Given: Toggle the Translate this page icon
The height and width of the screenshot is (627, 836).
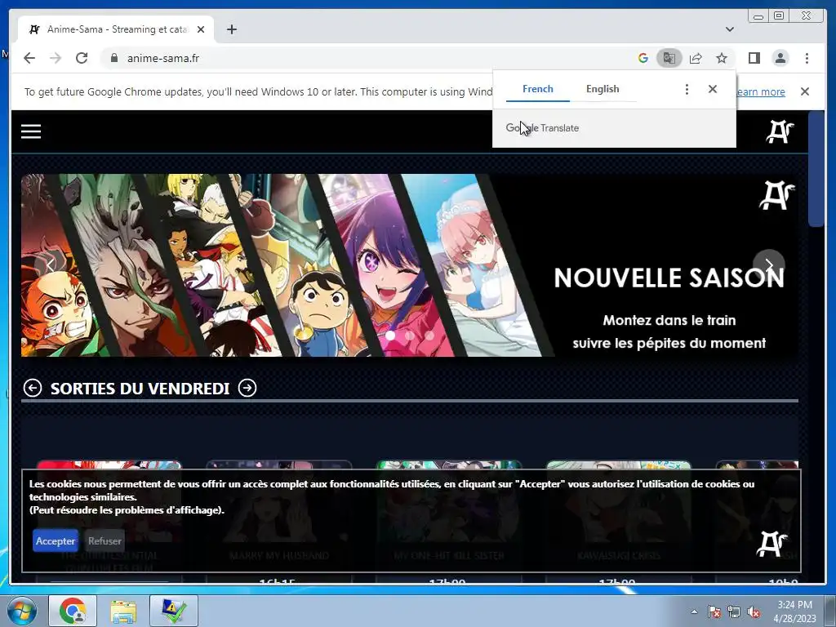Looking at the screenshot, I should [669, 58].
